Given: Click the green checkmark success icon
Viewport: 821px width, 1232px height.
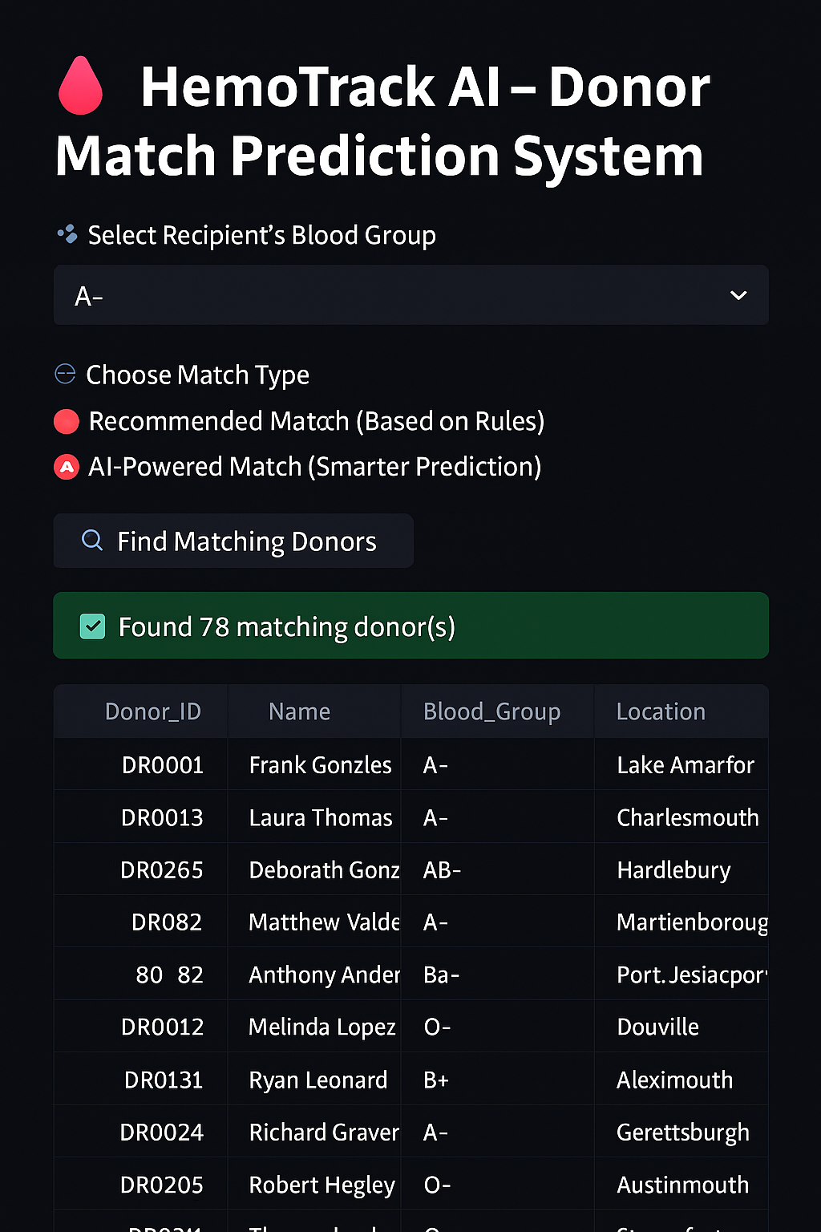Looking at the screenshot, I should pyautogui.click(x=93, y=626).
